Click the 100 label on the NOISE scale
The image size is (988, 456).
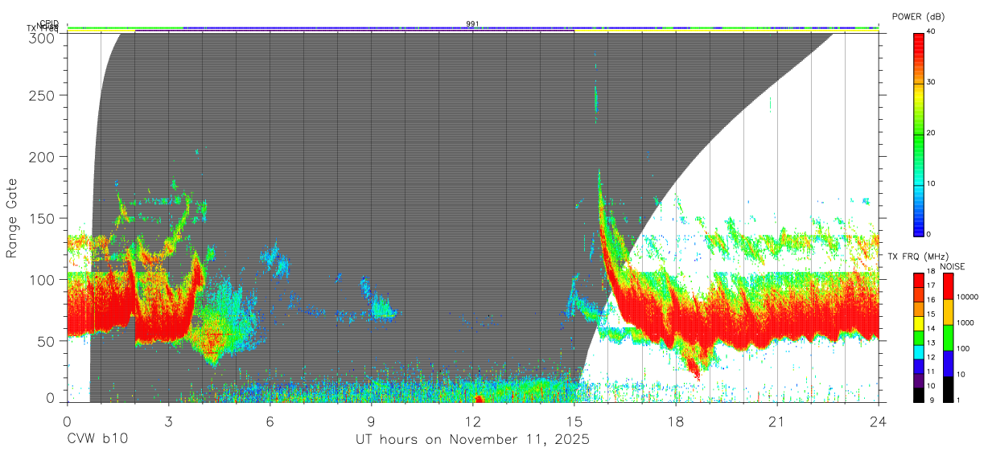[x=965, y=348]
